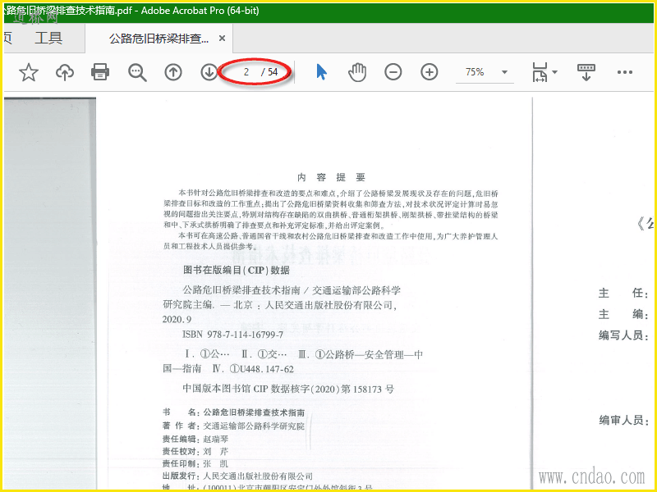This screenshot has height=492, width=657.
Task: Open the read mode scrolling tool
Action: 586,72
